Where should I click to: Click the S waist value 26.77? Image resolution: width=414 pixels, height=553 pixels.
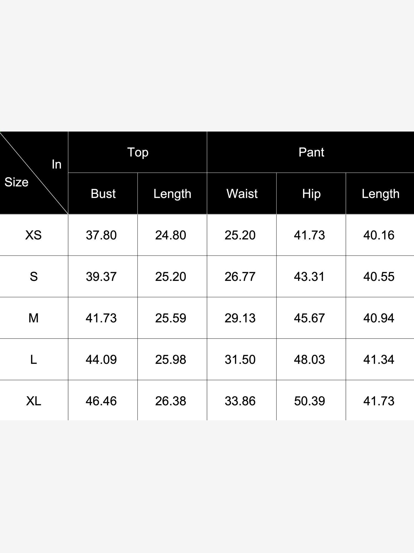[x=240, y=276]
